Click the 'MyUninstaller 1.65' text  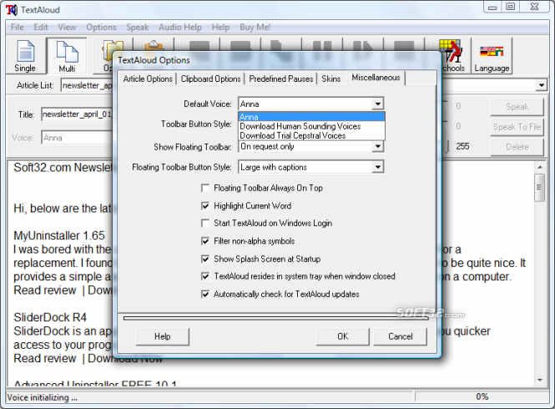point(59,235)
